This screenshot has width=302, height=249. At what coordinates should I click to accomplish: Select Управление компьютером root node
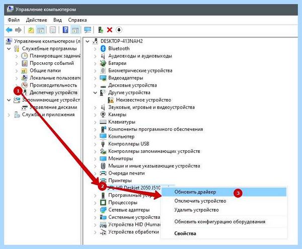47,41
